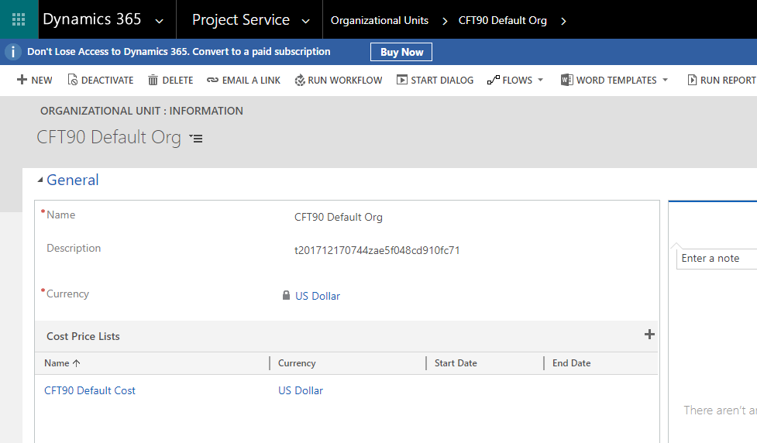Click the Flows connector icon
The height and width of the screenshot is (443, 757).
(494, 80)
